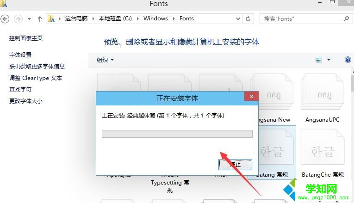Expand chevron after 这台电脑 breadcrumb
354x203 pixels.
click(x=93, y=18)
